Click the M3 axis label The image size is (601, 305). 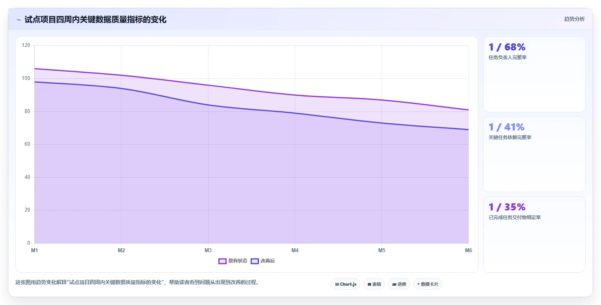click(x=208, y=251)
